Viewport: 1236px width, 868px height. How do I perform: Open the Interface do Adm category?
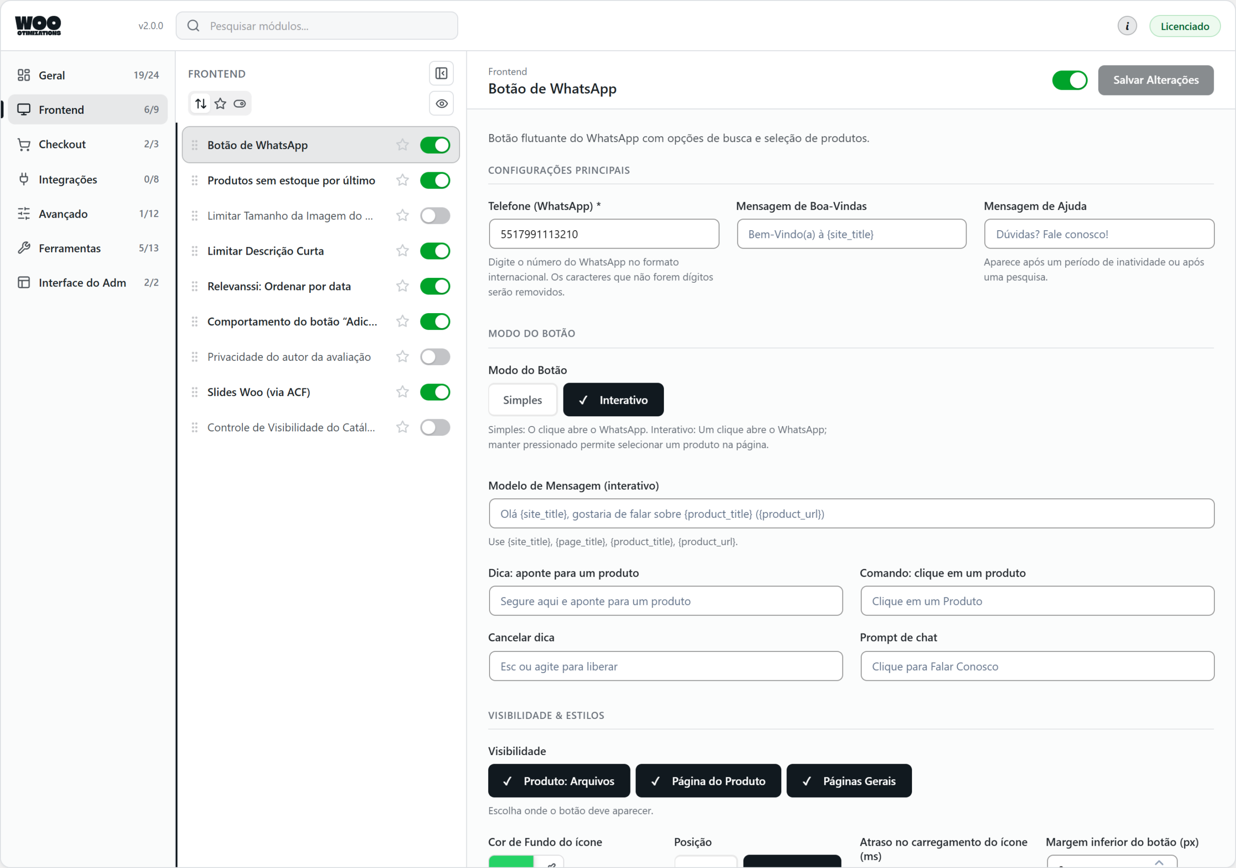coord(88,283)
